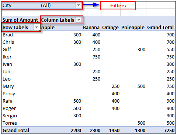Select Iker's Banana value 750
Screen dimensions: 177x135
pyautogui.click(x=96, y=57)
